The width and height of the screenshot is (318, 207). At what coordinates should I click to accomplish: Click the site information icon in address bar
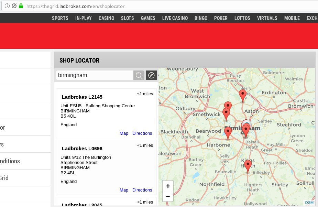click(7, 6)
